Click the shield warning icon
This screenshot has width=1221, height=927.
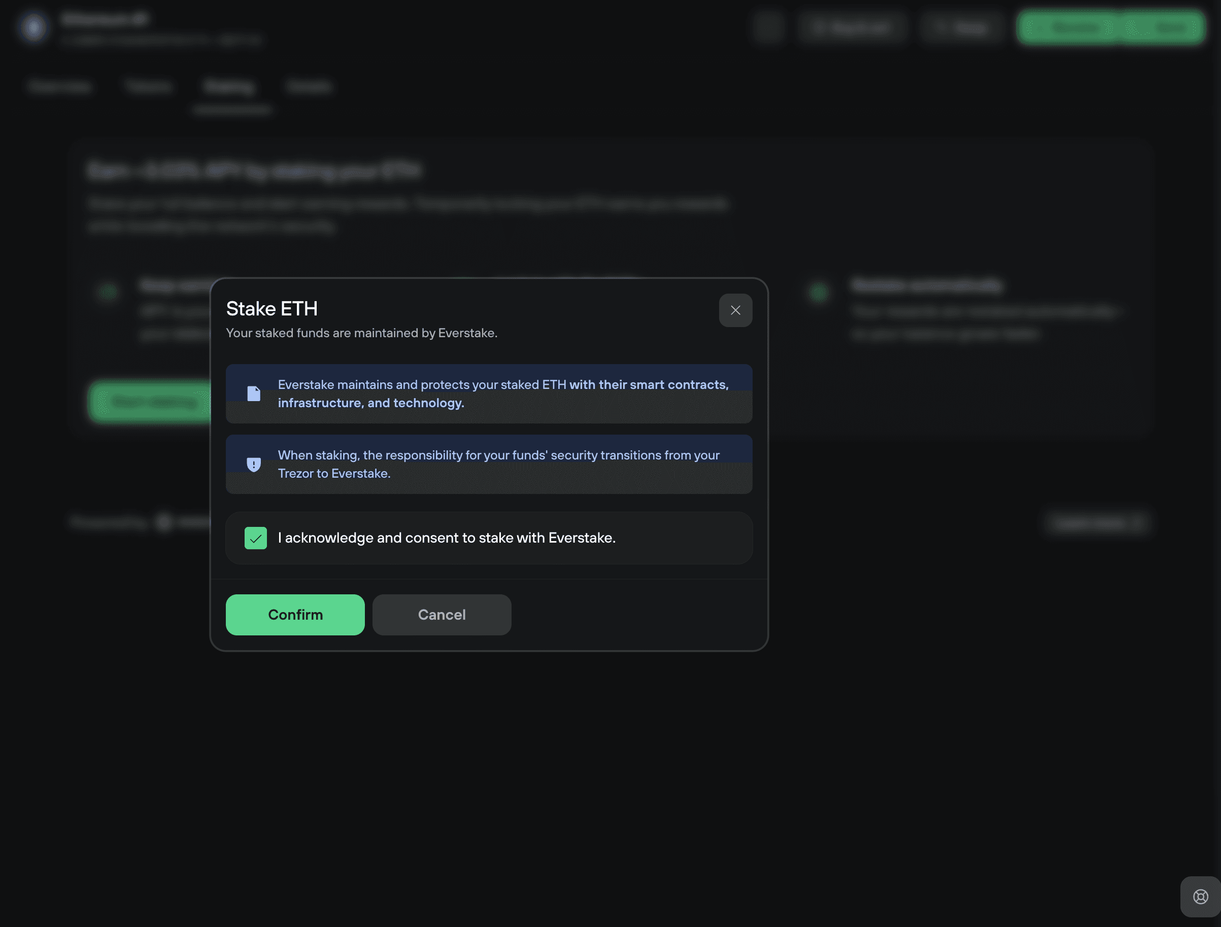tap(253, 464)
